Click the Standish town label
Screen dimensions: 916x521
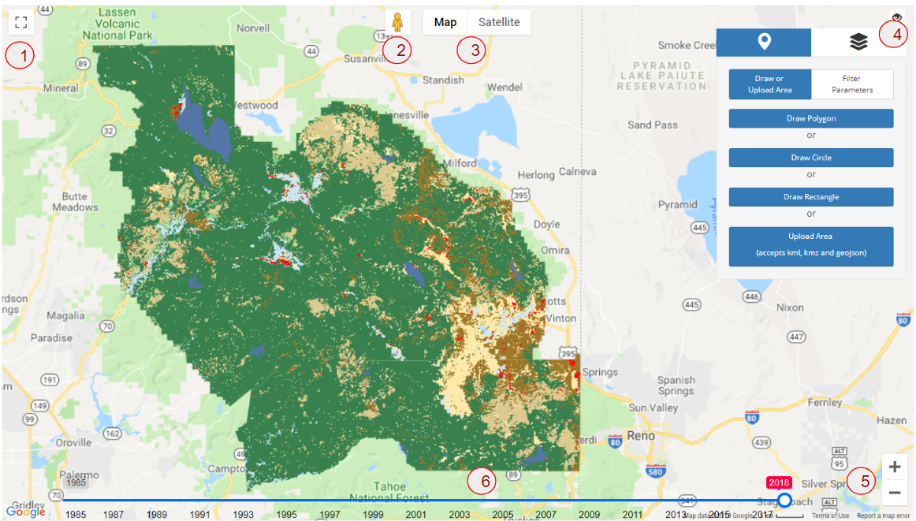point(443,80)
